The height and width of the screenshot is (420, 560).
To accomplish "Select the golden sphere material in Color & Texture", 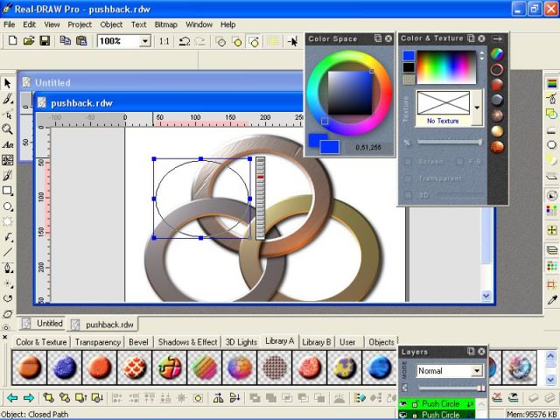I will [x=497, y=131].
